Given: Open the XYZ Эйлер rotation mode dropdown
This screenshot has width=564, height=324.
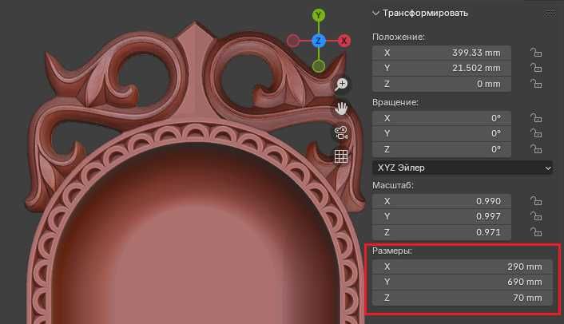Looking at the screenshot, I should [463, 168].
